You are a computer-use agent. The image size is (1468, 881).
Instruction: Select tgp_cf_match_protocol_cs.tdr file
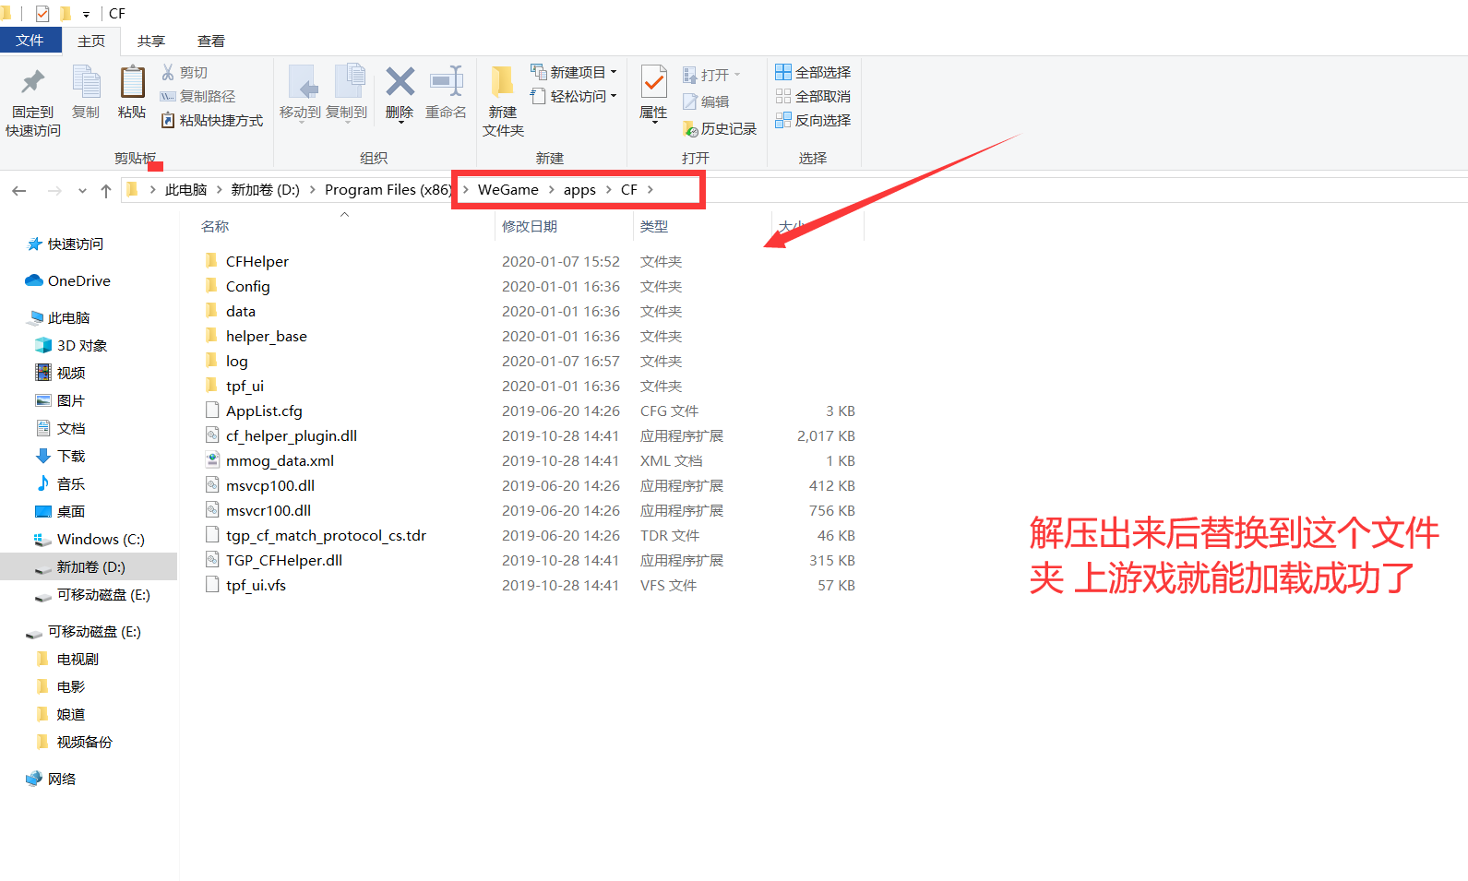(x=326, y=536)
